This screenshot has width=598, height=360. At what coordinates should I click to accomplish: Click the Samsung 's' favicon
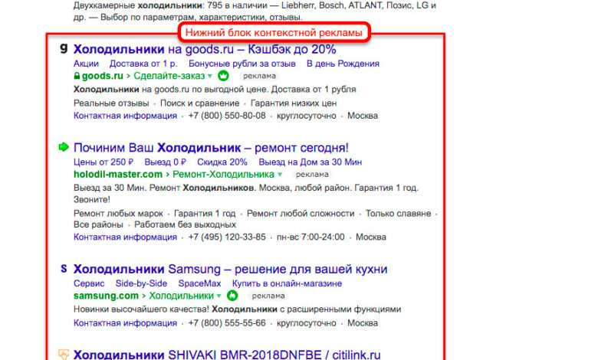point(64,269)
